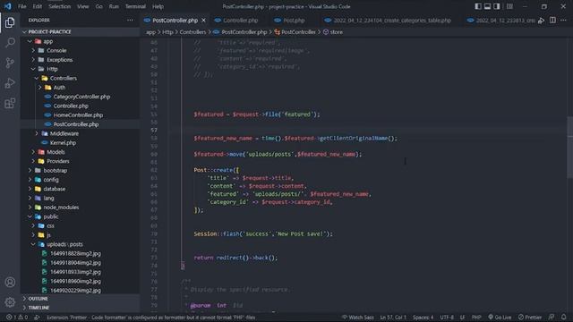Click Prettier in status bar

[x=529, y=318]
